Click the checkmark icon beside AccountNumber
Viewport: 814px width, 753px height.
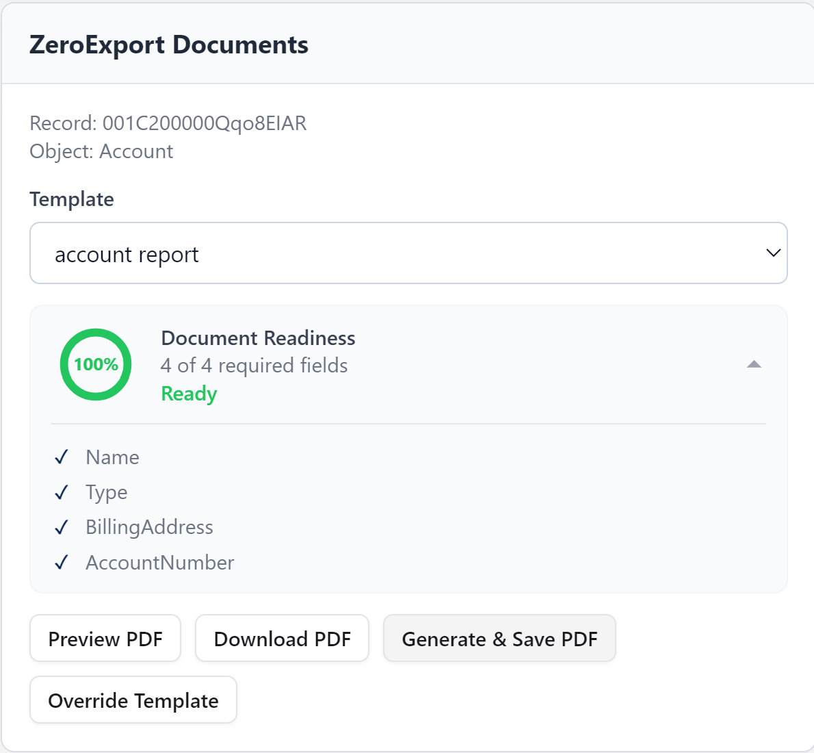[62, 562]
